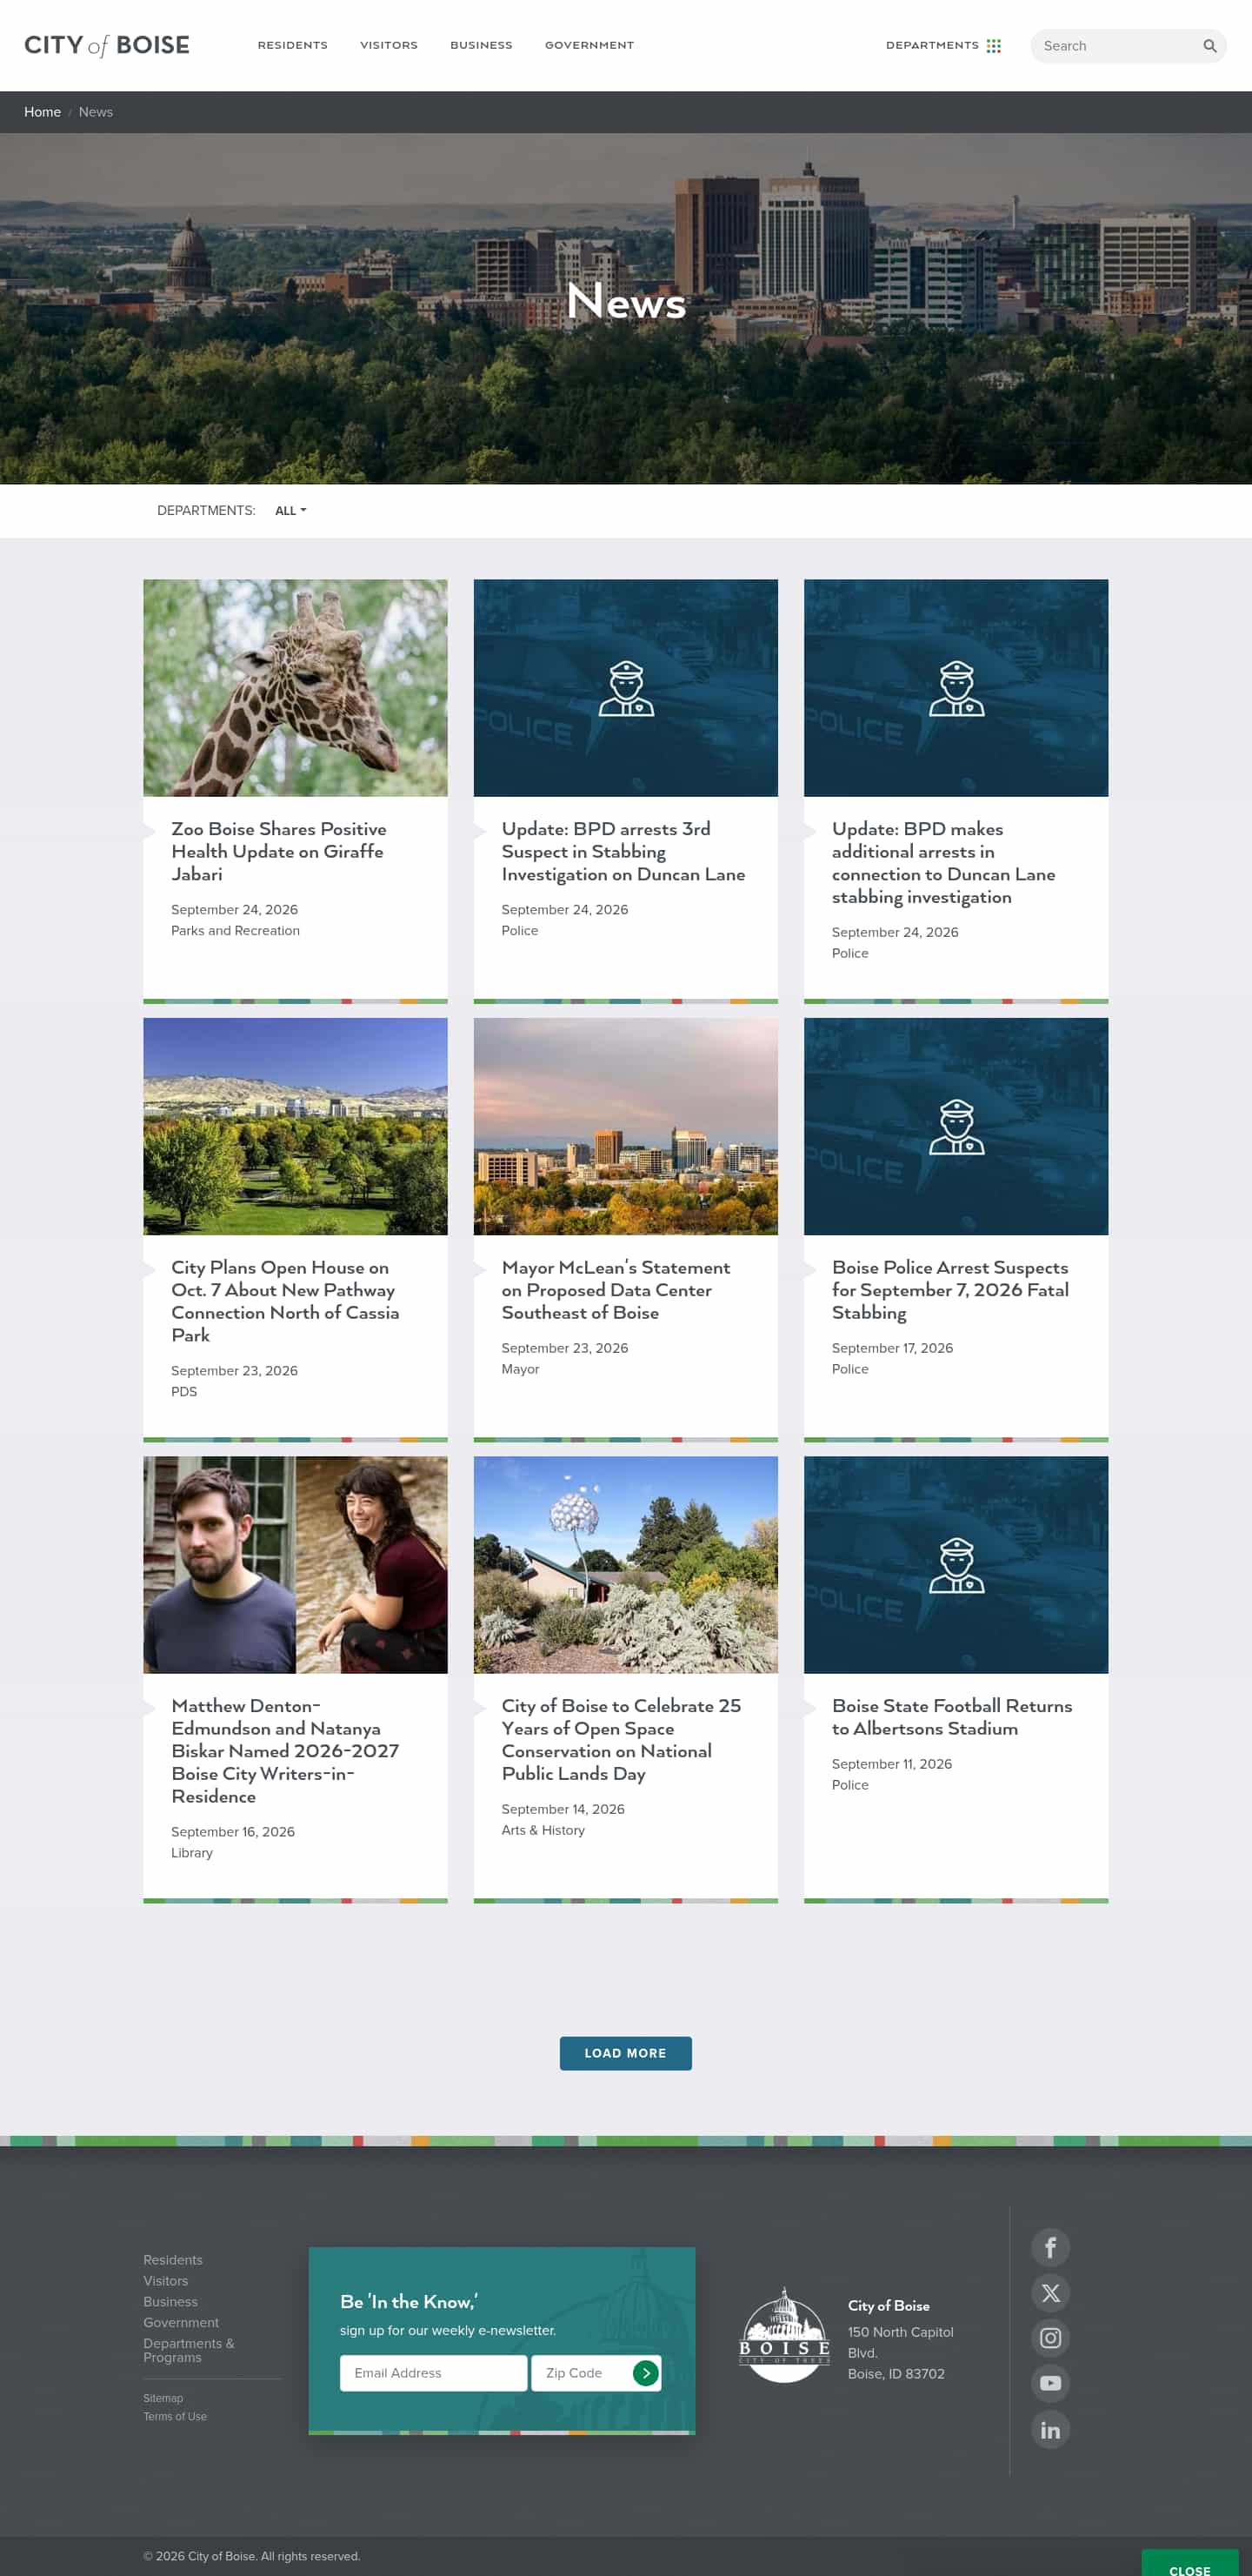Image resolution: width=1252 pixels, height=2576 pixels.
Task: Open the Departments grid icon
Action: click(993, 46)
